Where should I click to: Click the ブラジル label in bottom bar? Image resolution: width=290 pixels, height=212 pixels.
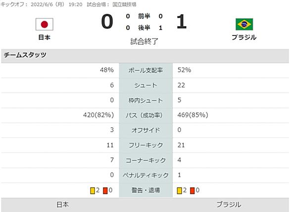[x=229, y=205]
